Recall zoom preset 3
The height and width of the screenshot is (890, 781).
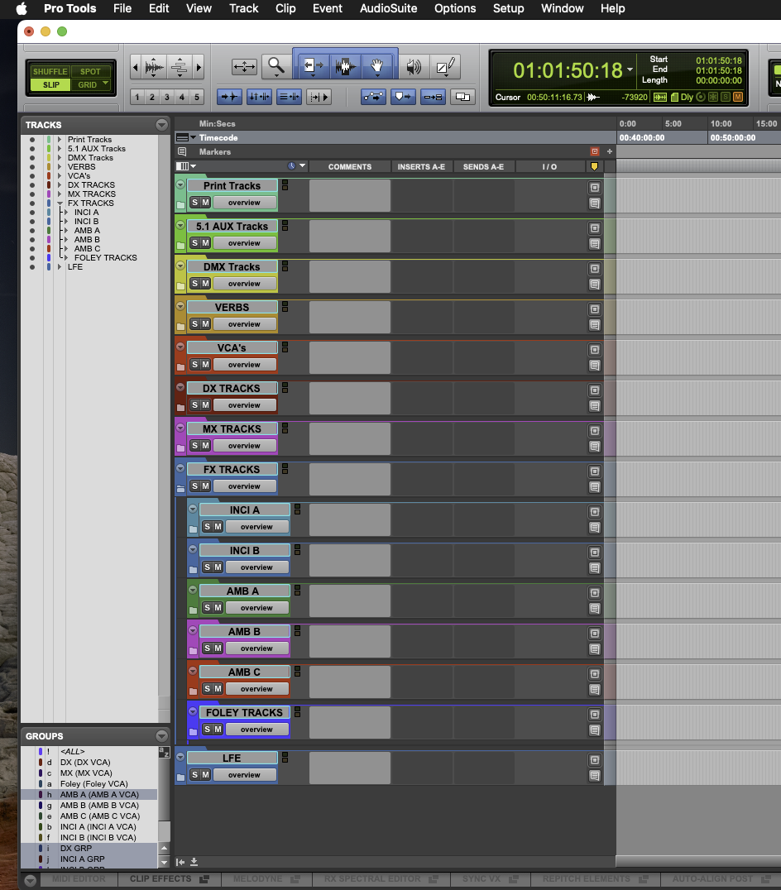coord(167,97)
